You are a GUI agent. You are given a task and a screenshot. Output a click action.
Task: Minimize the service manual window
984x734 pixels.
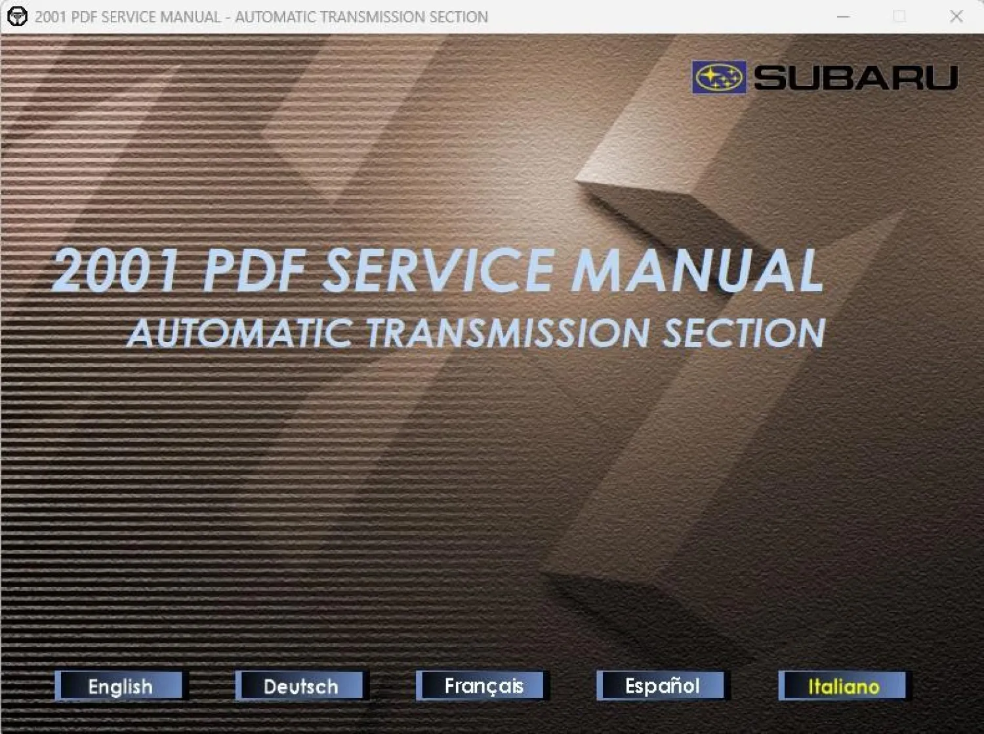844,16
